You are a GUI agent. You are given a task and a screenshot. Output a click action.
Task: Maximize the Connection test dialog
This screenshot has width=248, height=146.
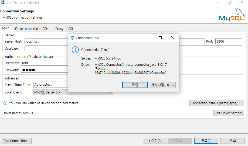click(x=160, y=38)
